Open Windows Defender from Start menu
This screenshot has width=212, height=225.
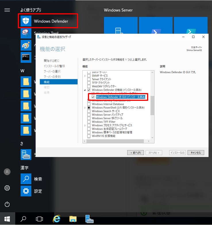click(x=48, y=21)
